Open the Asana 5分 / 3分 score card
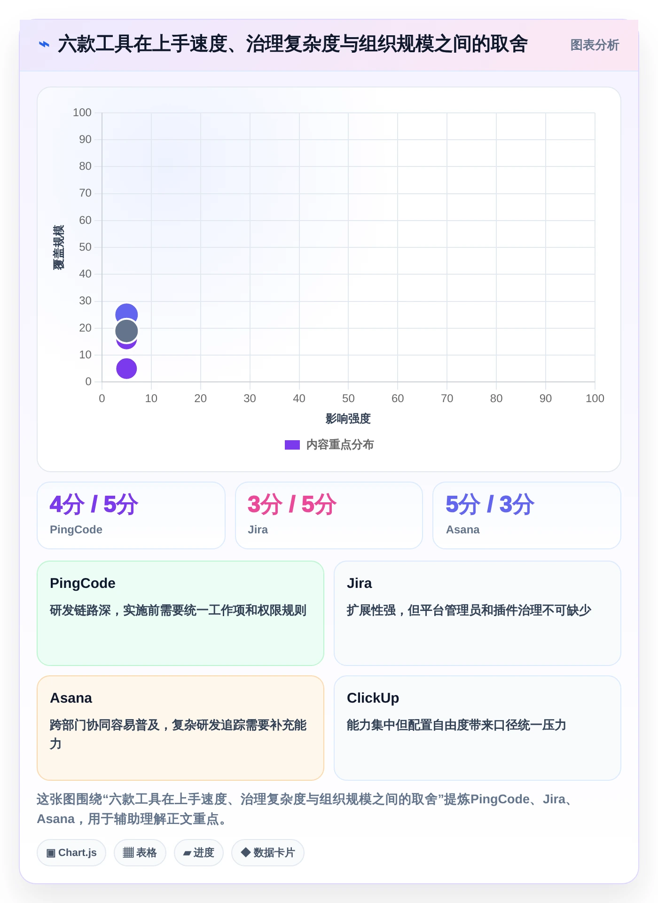This screenshot has height=903, width=658. coord(527,515)
